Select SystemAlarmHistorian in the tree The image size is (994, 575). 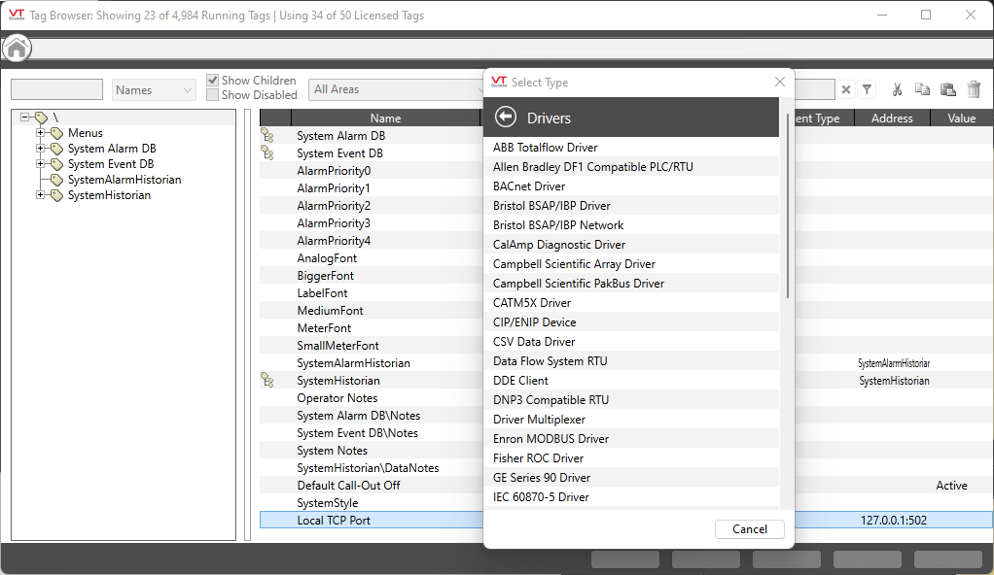124,180
